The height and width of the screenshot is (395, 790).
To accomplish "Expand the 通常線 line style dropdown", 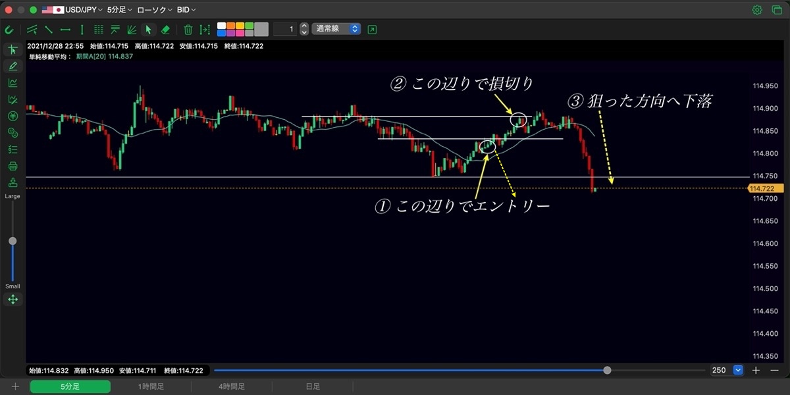I will pos(336,29).
